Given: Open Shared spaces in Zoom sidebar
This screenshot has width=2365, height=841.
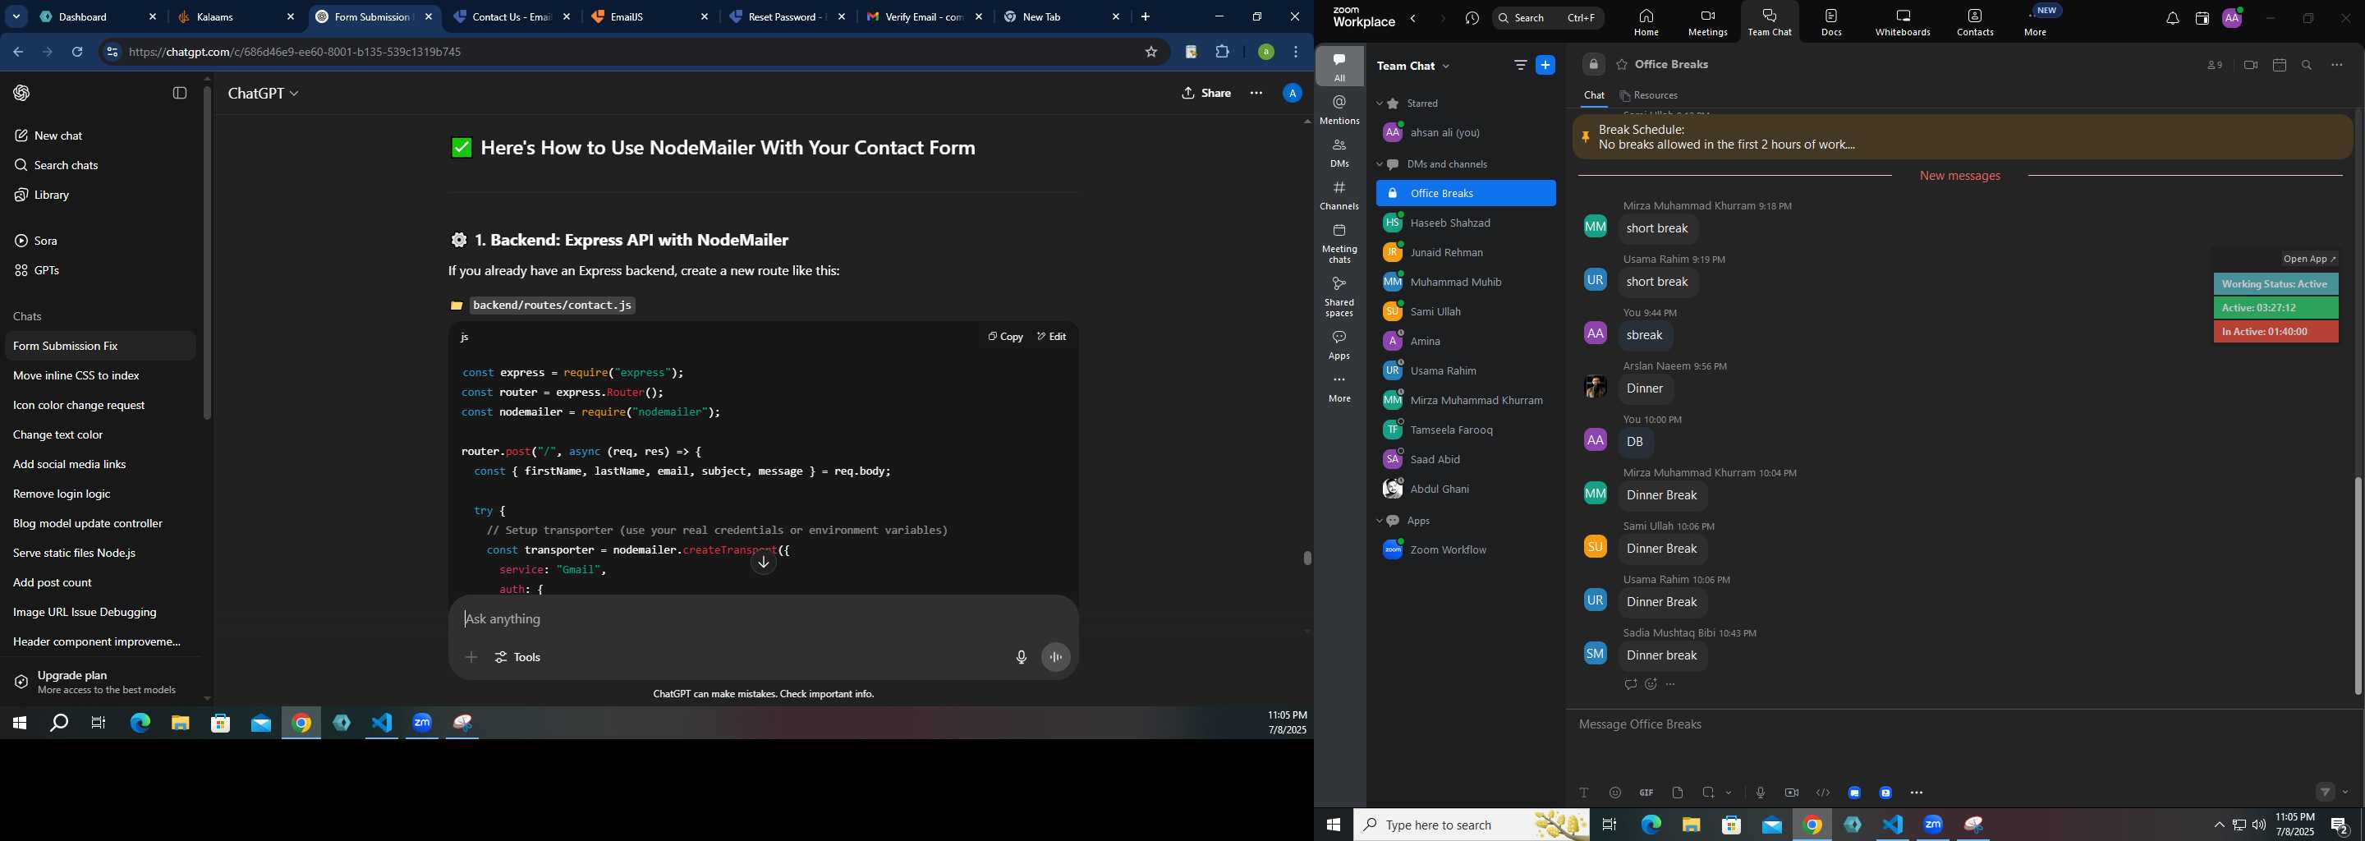Looking at the screenshot, I should pyautogui.click(x=1339, y=296).
